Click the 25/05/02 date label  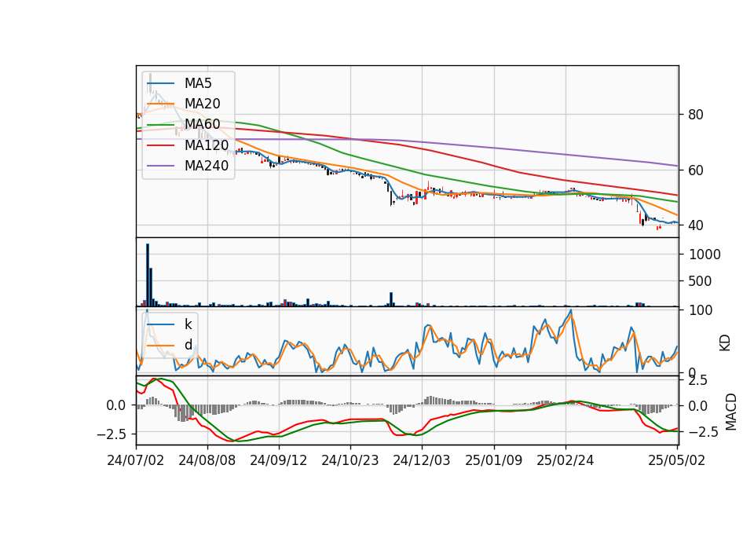pyautogui.click(x=676, y=460)
